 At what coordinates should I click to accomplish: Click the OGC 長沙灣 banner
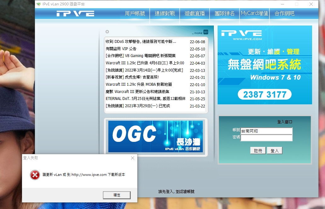(x=156, y=136)
